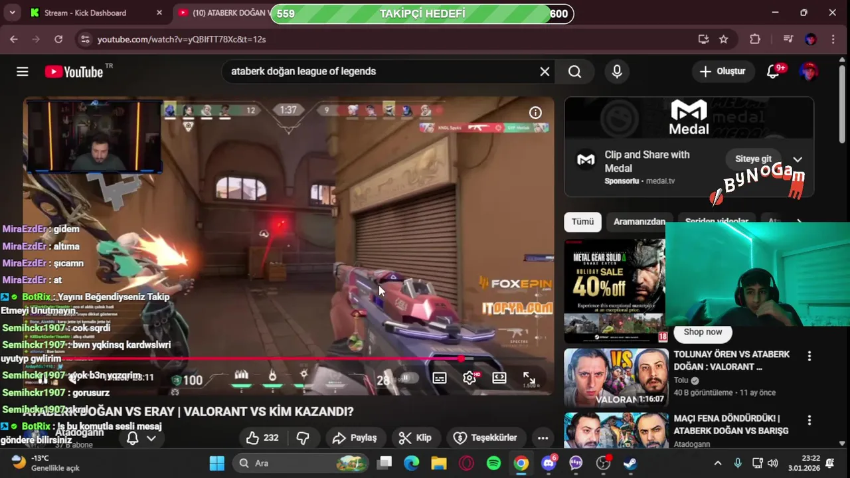This screenshot has width=850, height=478.
Task: Open options for Maçı Fena Döndürdük video
Action: 809,420
